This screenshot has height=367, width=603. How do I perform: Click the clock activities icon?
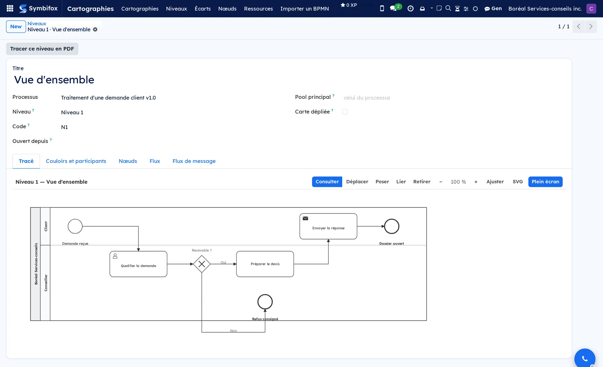(410, 8)
